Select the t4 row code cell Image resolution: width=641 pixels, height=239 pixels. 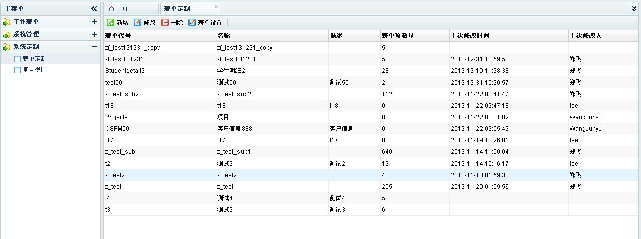[159, 198]
